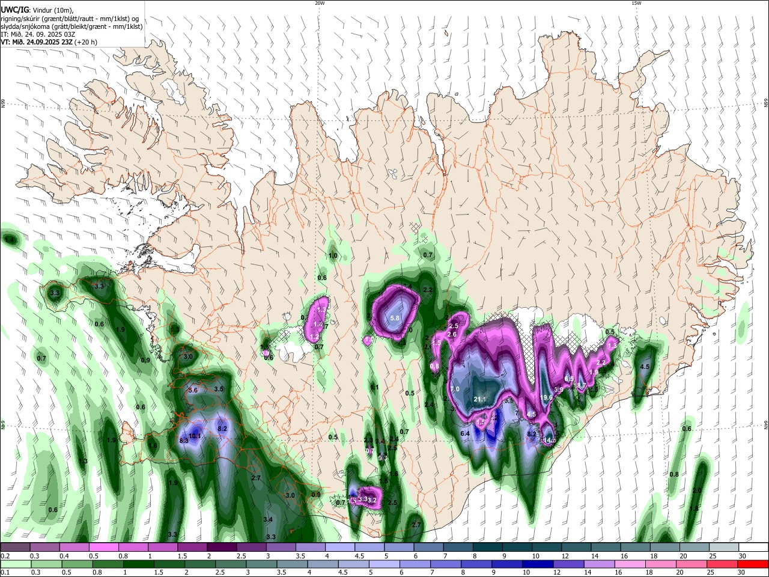The width and height of the screenshot is (769, 577).
Task: Click the '14.6' precipitation value on the map
Action: (549, 441)
